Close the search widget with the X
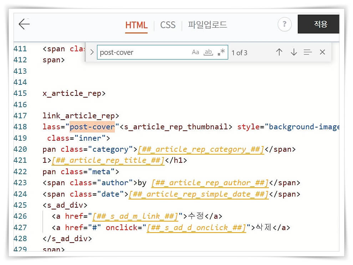Screen dimensions: 353x265 click(x=322, y=52)
